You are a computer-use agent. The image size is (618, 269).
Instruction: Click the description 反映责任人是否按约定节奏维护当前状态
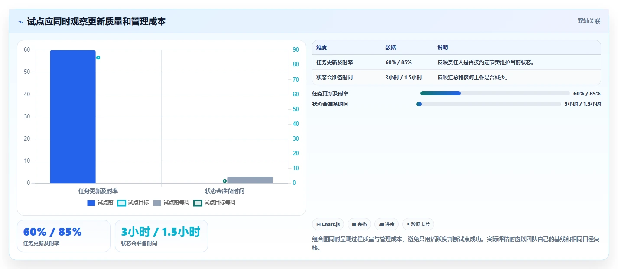click(486, 62)
